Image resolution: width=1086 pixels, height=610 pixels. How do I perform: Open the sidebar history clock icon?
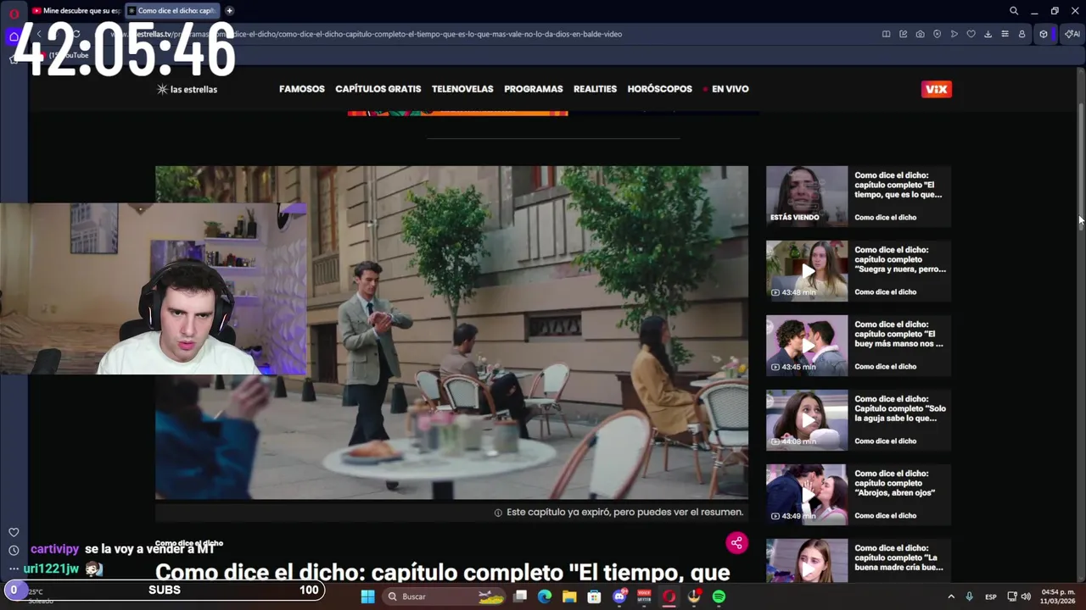(14, 551)
